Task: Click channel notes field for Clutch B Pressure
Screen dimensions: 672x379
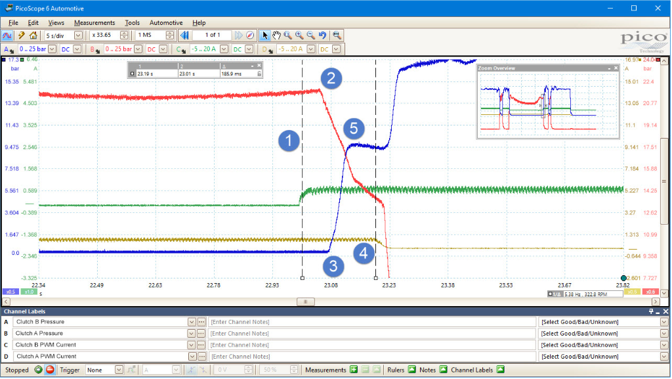Action: tap(372, 322)
